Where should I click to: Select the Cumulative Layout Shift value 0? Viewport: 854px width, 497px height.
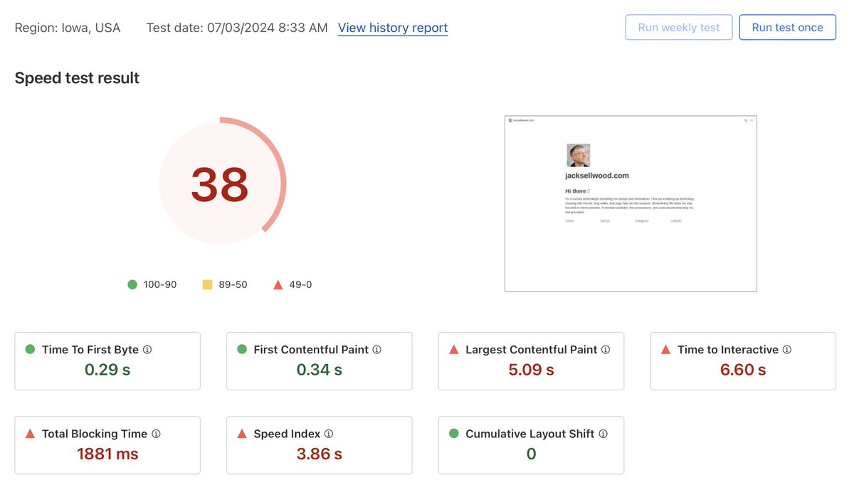click(x=531, y=454)
